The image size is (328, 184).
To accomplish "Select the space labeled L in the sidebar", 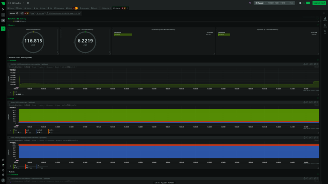I will [3, 15].
